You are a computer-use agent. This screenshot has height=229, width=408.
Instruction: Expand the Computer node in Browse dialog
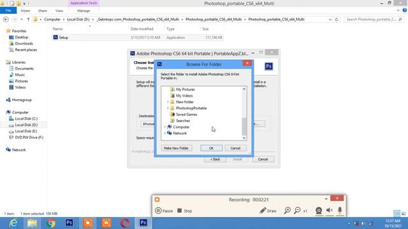[164, 127]
